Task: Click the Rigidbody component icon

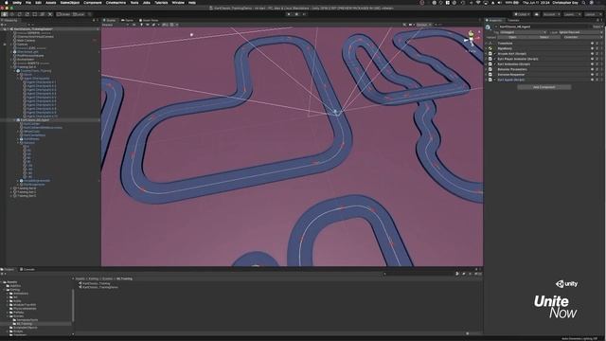Action: tap(490, 48)
